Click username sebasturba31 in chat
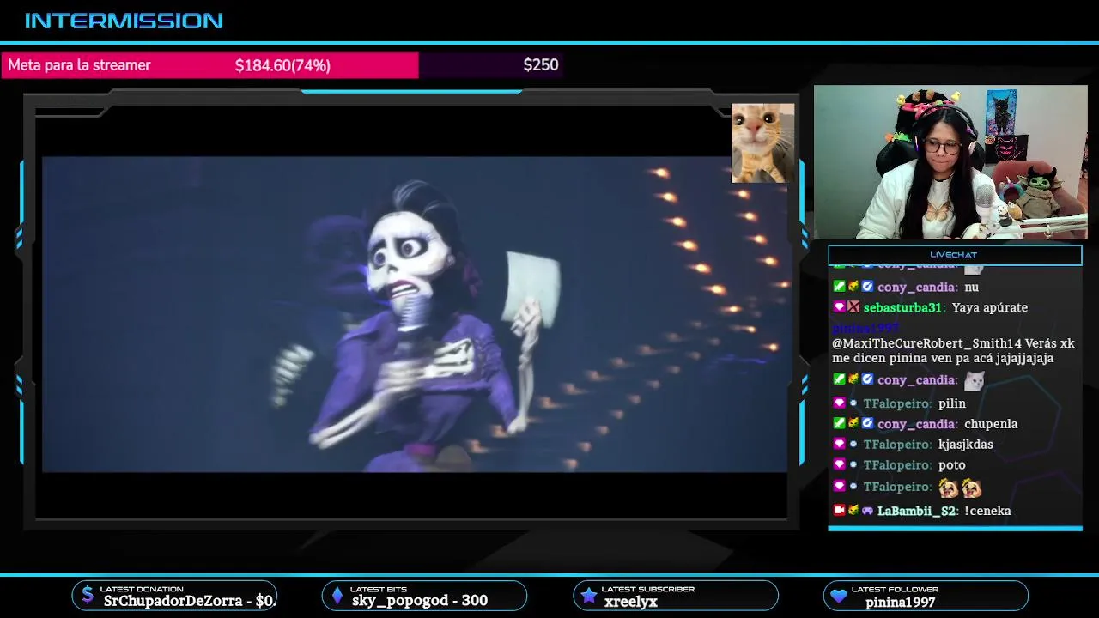The height and width of the screenshot is (618, 1099). (904, 307)
